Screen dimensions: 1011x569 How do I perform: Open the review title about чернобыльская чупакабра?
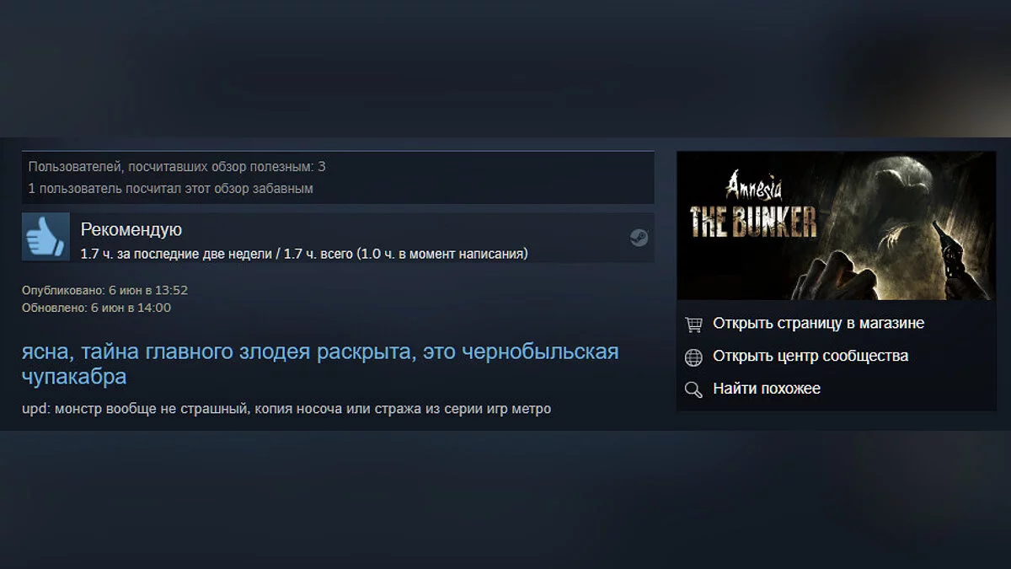pyautogui.click(x=320, y=363)
